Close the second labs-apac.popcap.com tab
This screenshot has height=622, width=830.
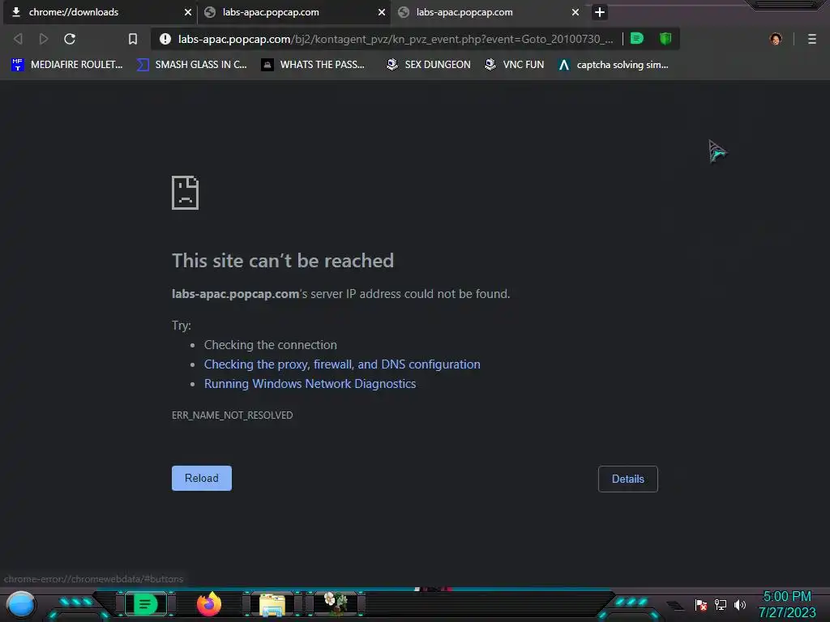pyautogui.click(x=382, y=12)
